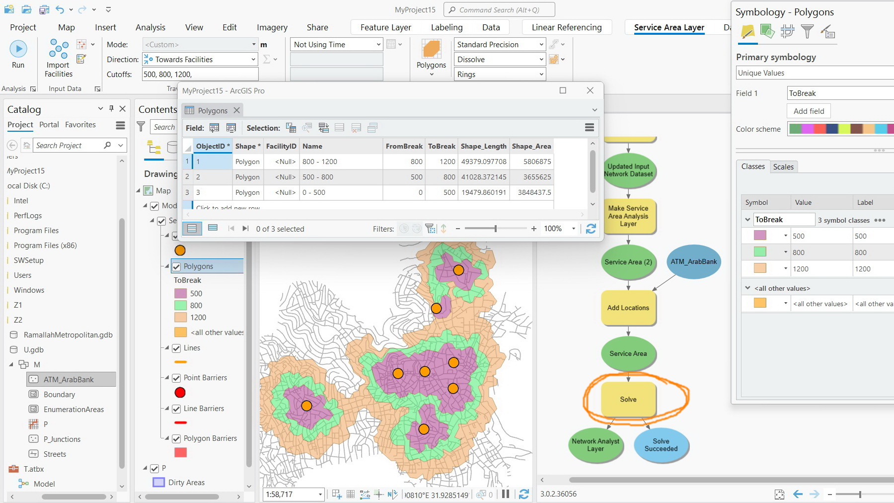Open the Symbol layer drawing icon in Symbology panel
894x503 pixels.
[787, 32]
